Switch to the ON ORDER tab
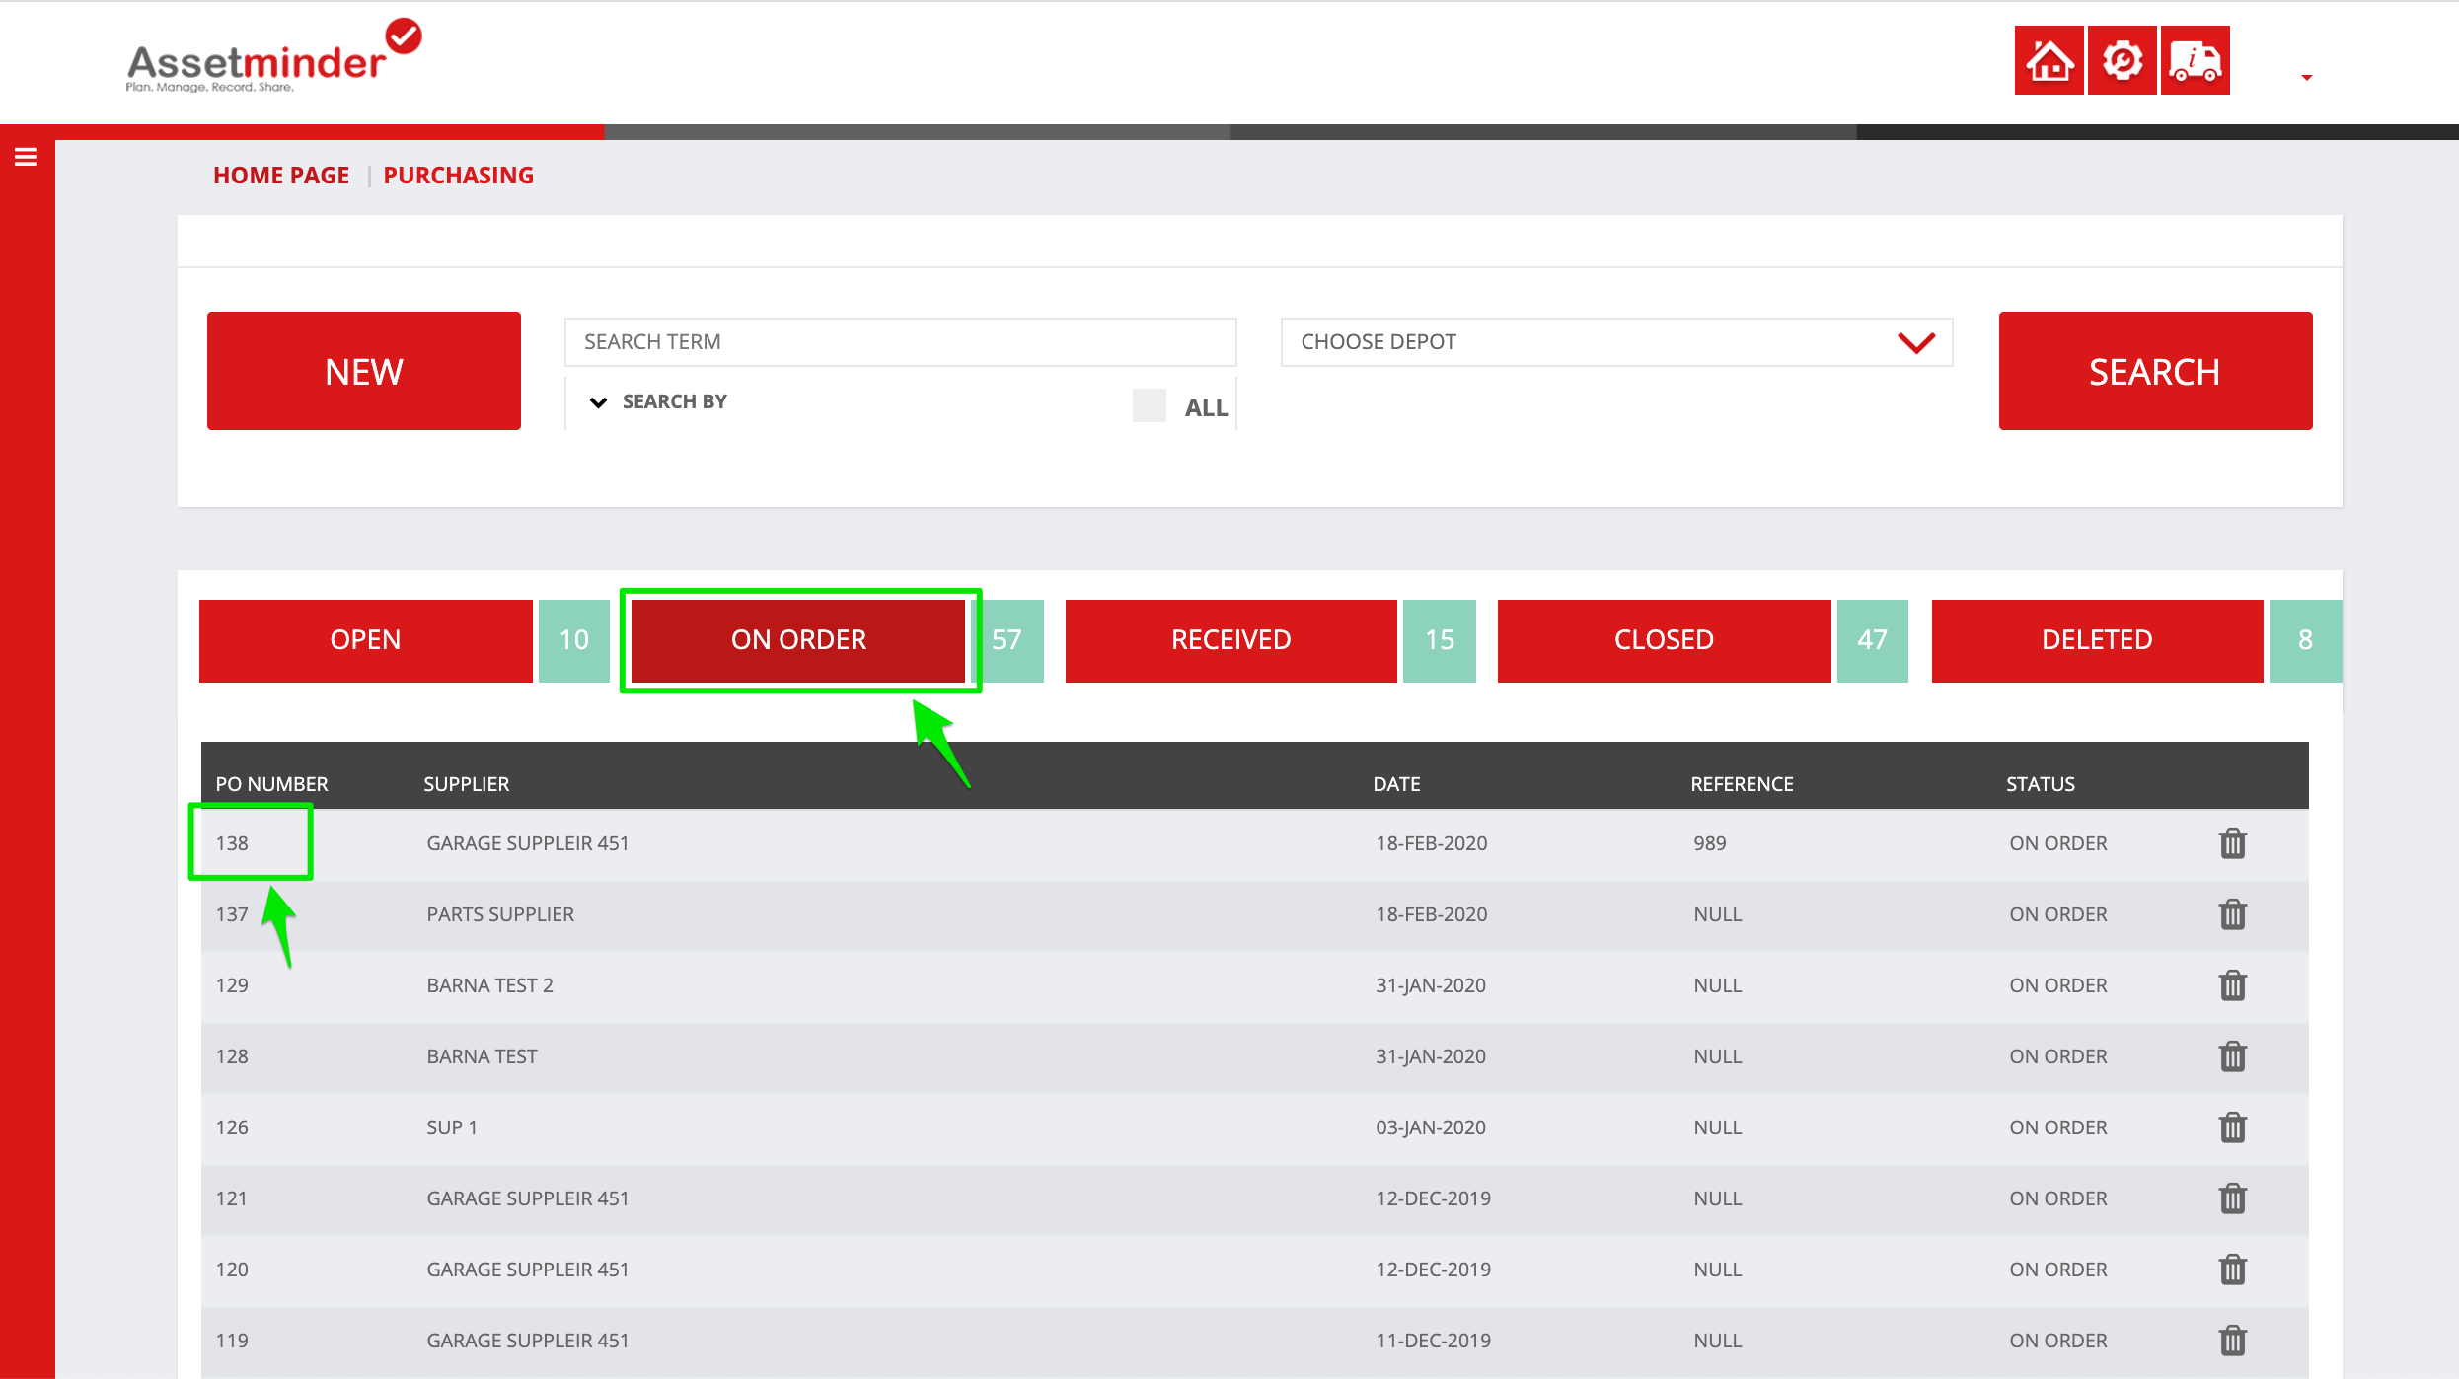Image resolution: width=2459 pixels, height=1379 pixels. pos(798,640)
